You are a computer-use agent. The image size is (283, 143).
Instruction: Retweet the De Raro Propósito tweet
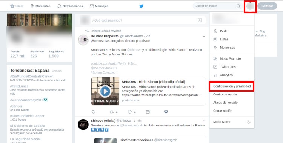point(111,112)
